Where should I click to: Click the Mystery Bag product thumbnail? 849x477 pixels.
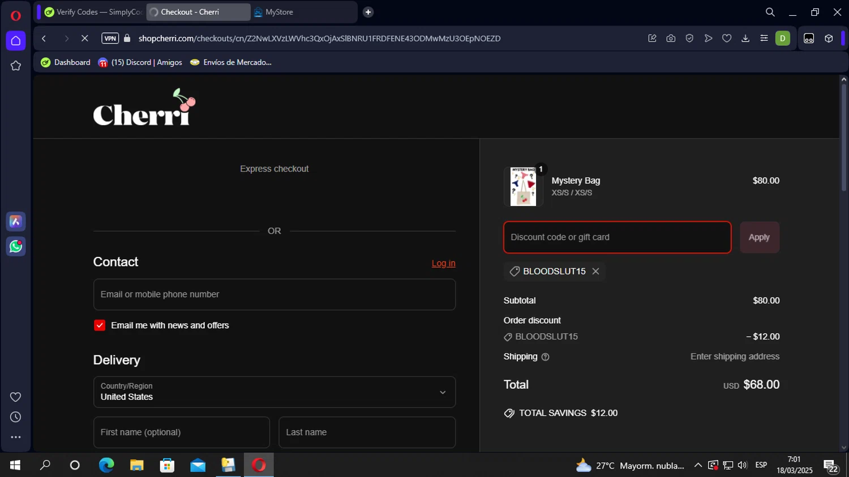(x=524, y=186)
